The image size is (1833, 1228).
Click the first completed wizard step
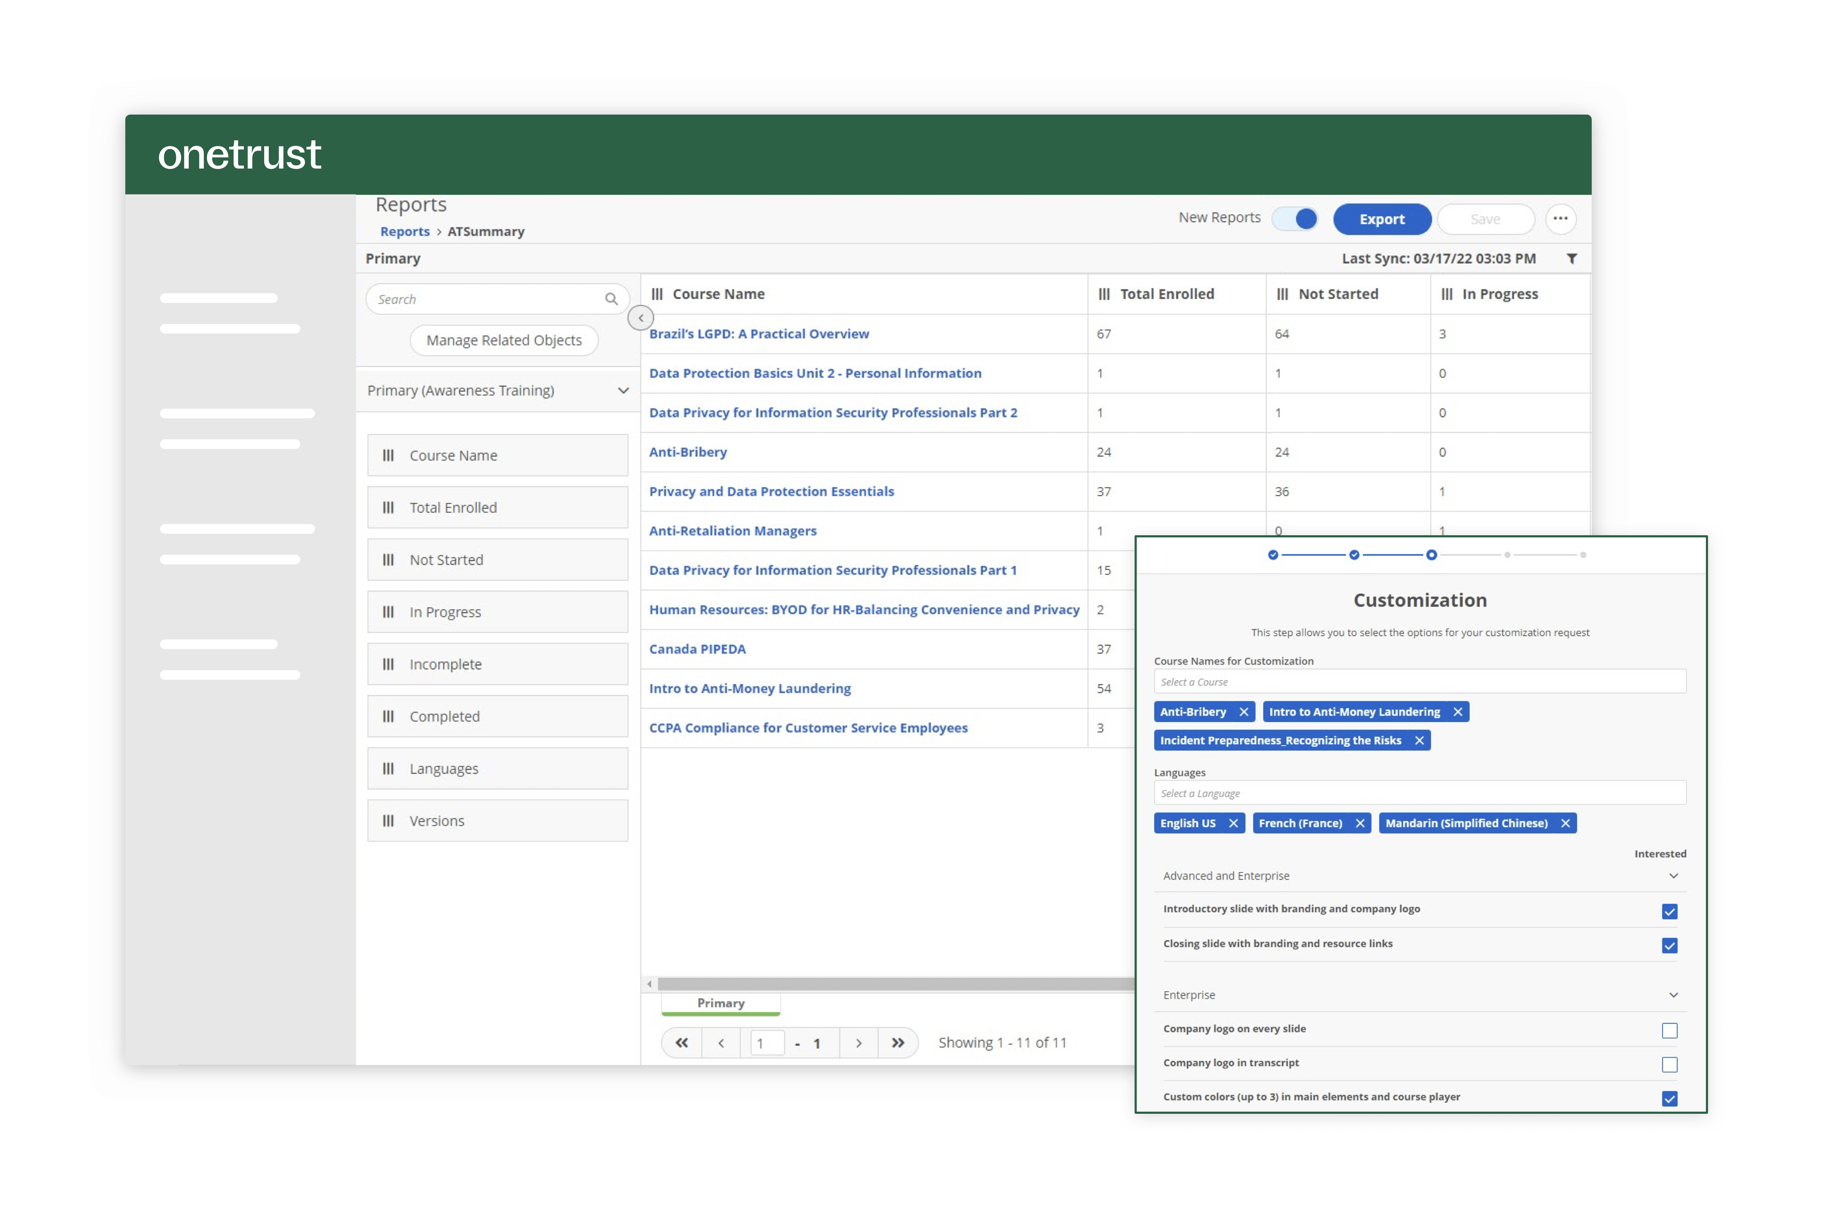(x=1273, y=555)
